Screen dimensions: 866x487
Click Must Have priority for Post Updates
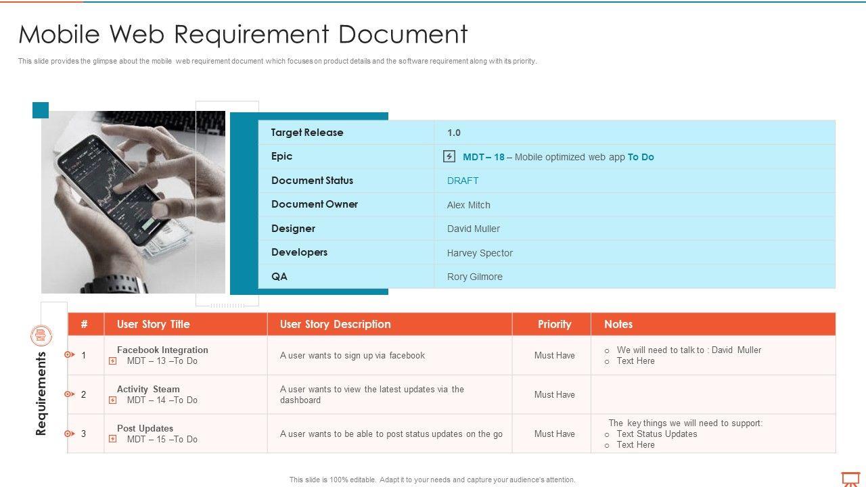pyautogui.click(x=554, y=434)
